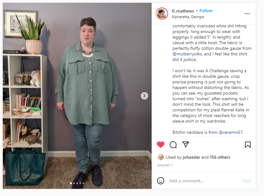This screenshot has height=196, width=264.
Task: Follow tl_mathews
Action: [x=206, y=11]
